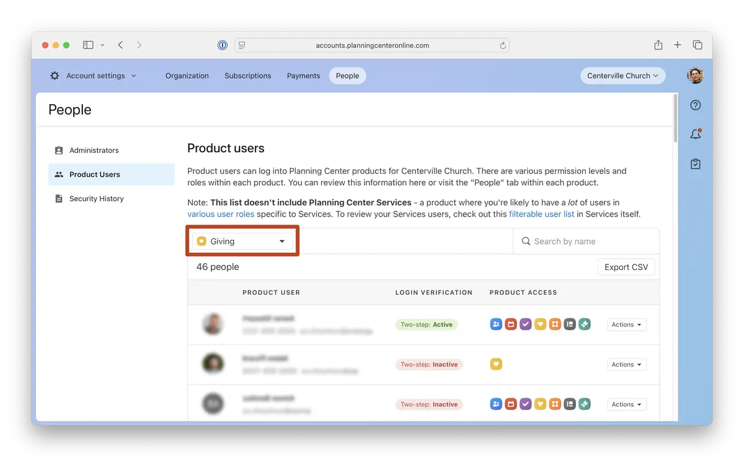The image size is (744, 457).
Task: Click the 'Two-step: Active' badge
Action: coord(427,324)
